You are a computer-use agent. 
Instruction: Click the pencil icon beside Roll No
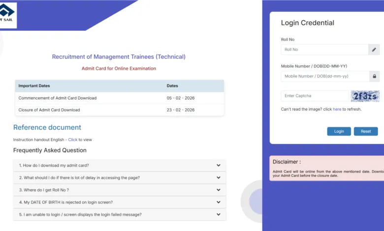tap(374, 50)
